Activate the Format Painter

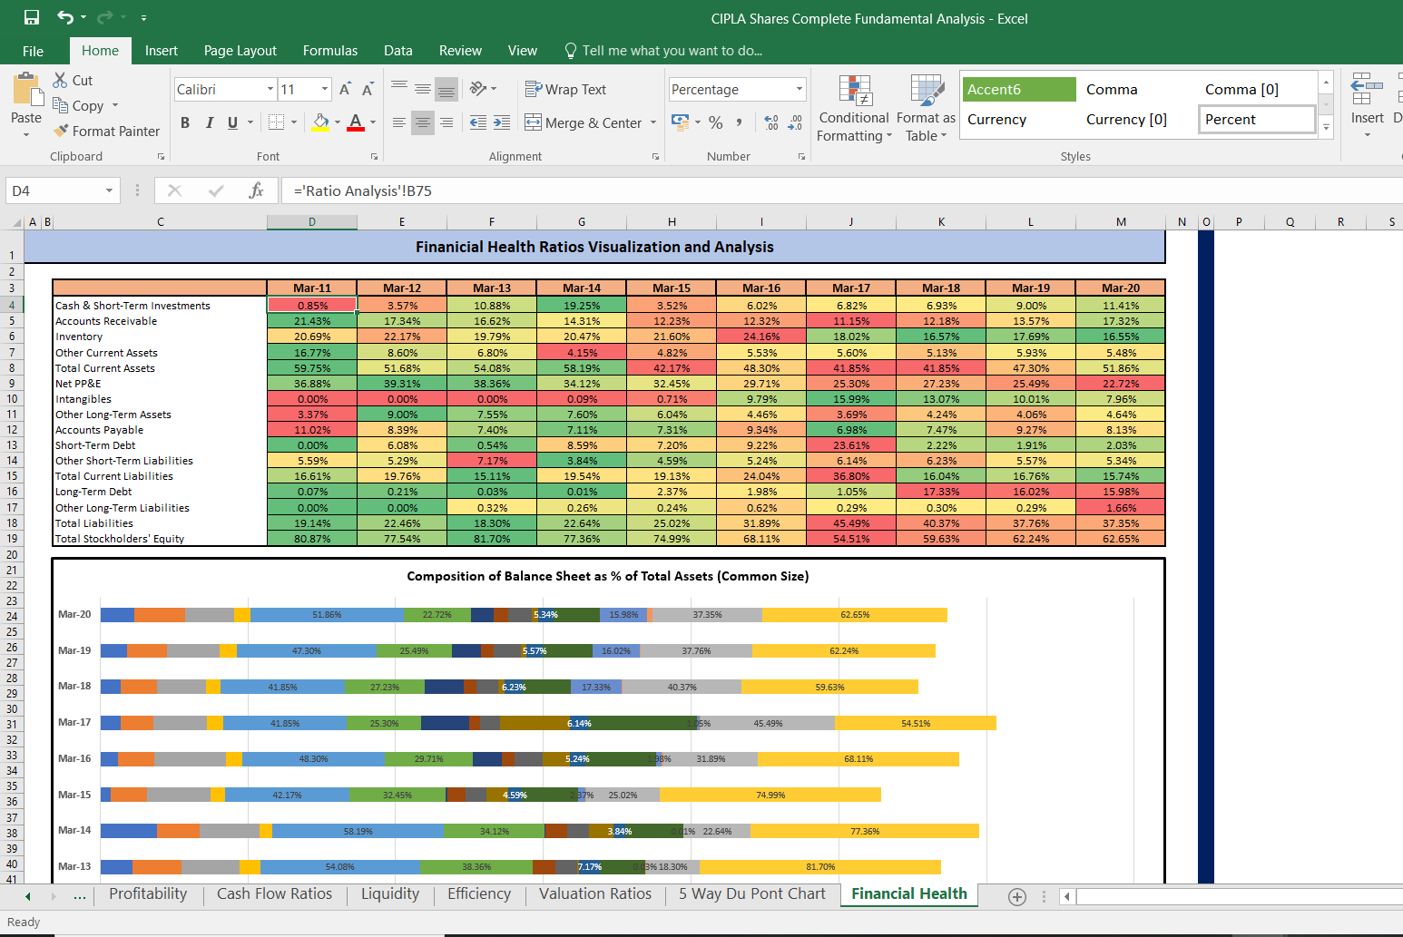[x=106, y=131]
